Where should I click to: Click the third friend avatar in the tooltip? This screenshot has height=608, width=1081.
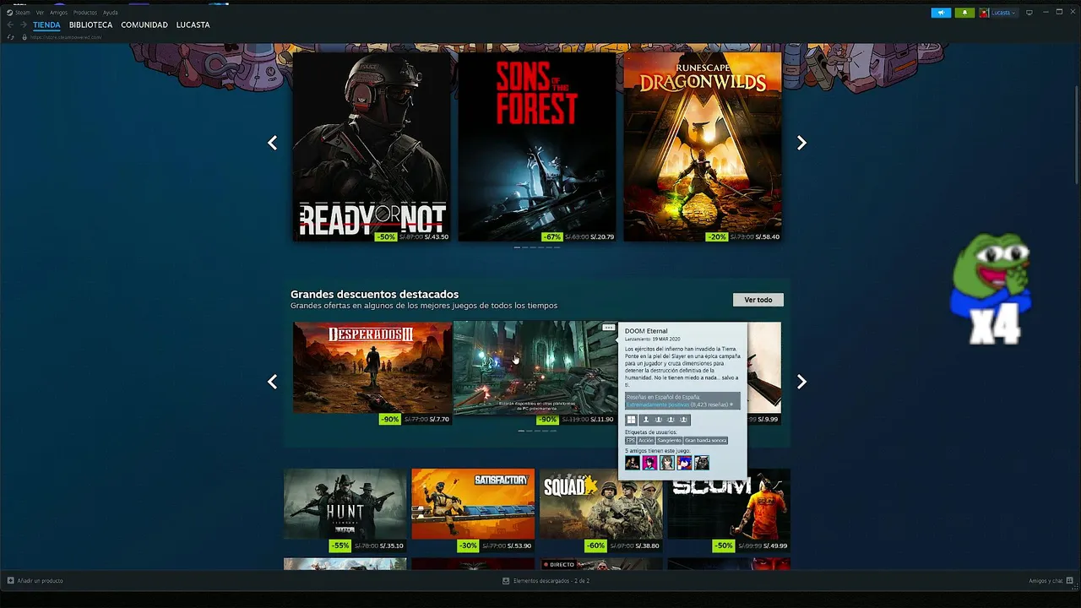667,463
